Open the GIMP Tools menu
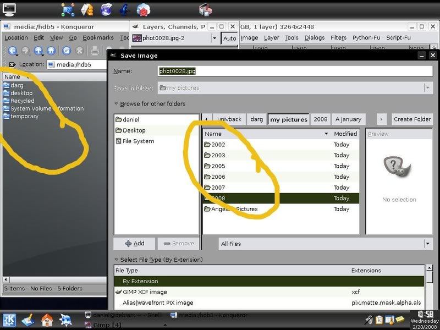Screen dimensions: 440x330 pyautogui.click(x=291, y=37)
